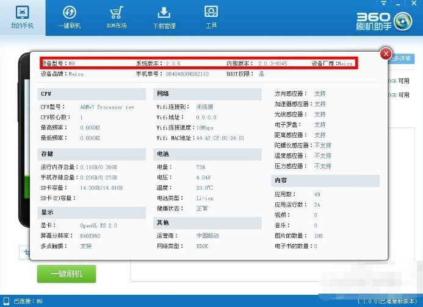Open the 工具 tab

pyautogui.click(x=211, y=18)
